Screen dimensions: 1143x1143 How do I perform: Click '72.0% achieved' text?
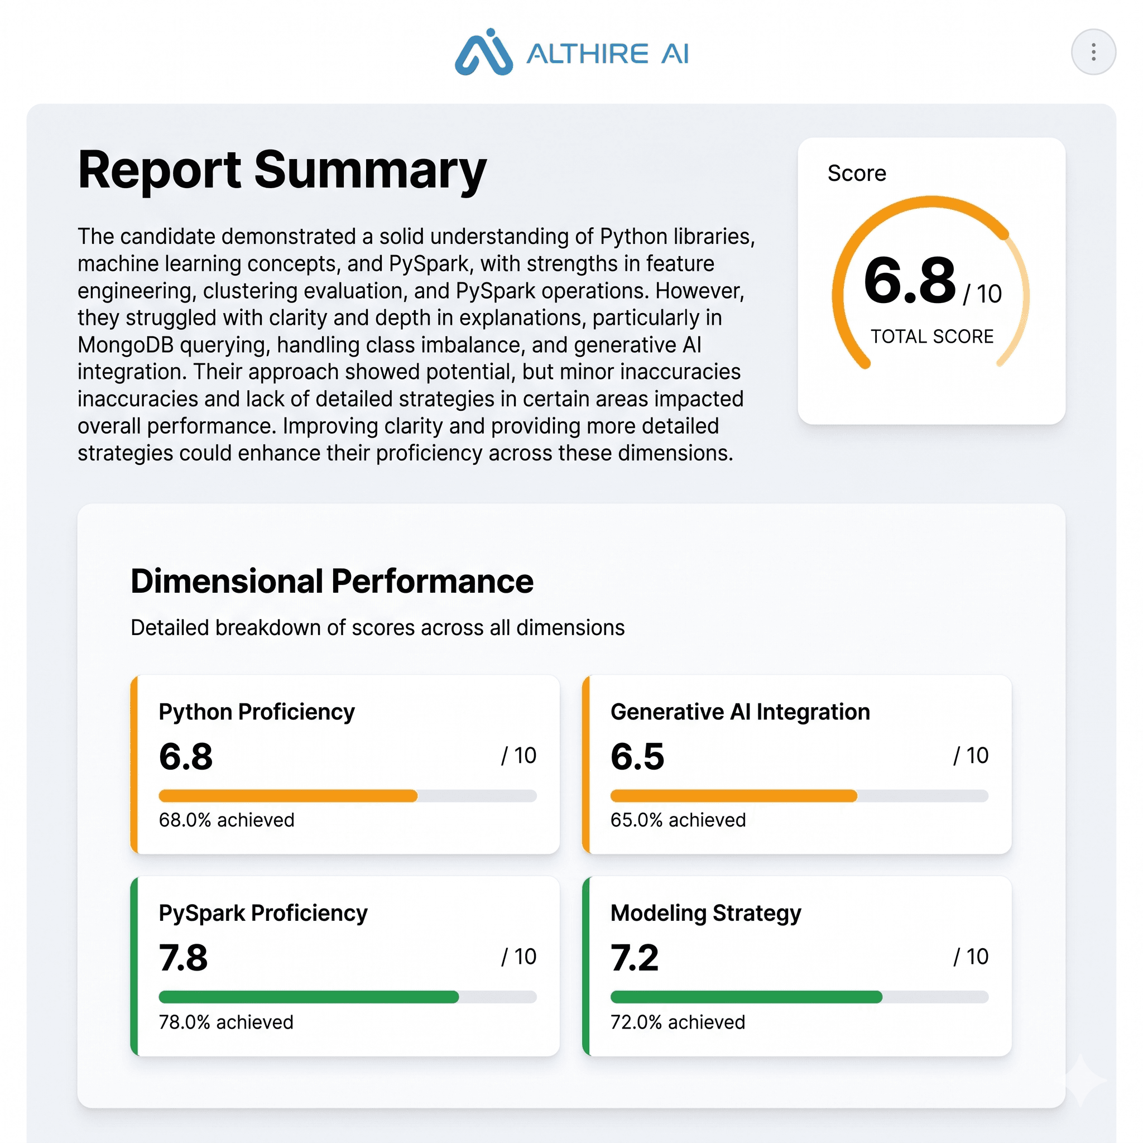tap(678, 1022)
